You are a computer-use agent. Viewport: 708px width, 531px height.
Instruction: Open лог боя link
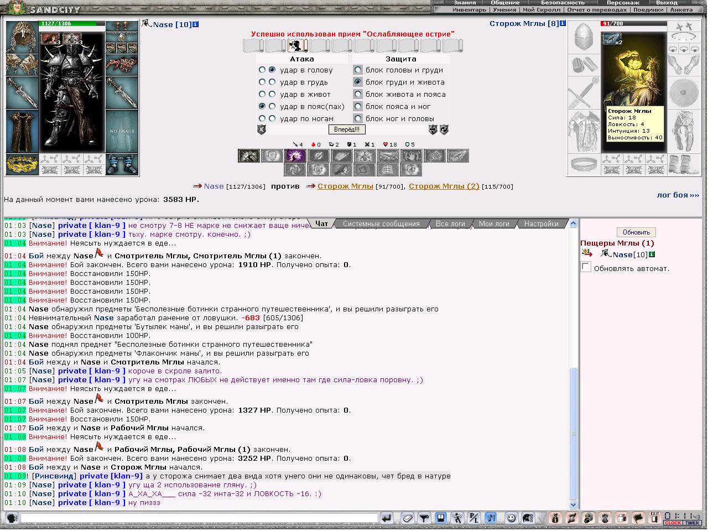tap(678, 195)
